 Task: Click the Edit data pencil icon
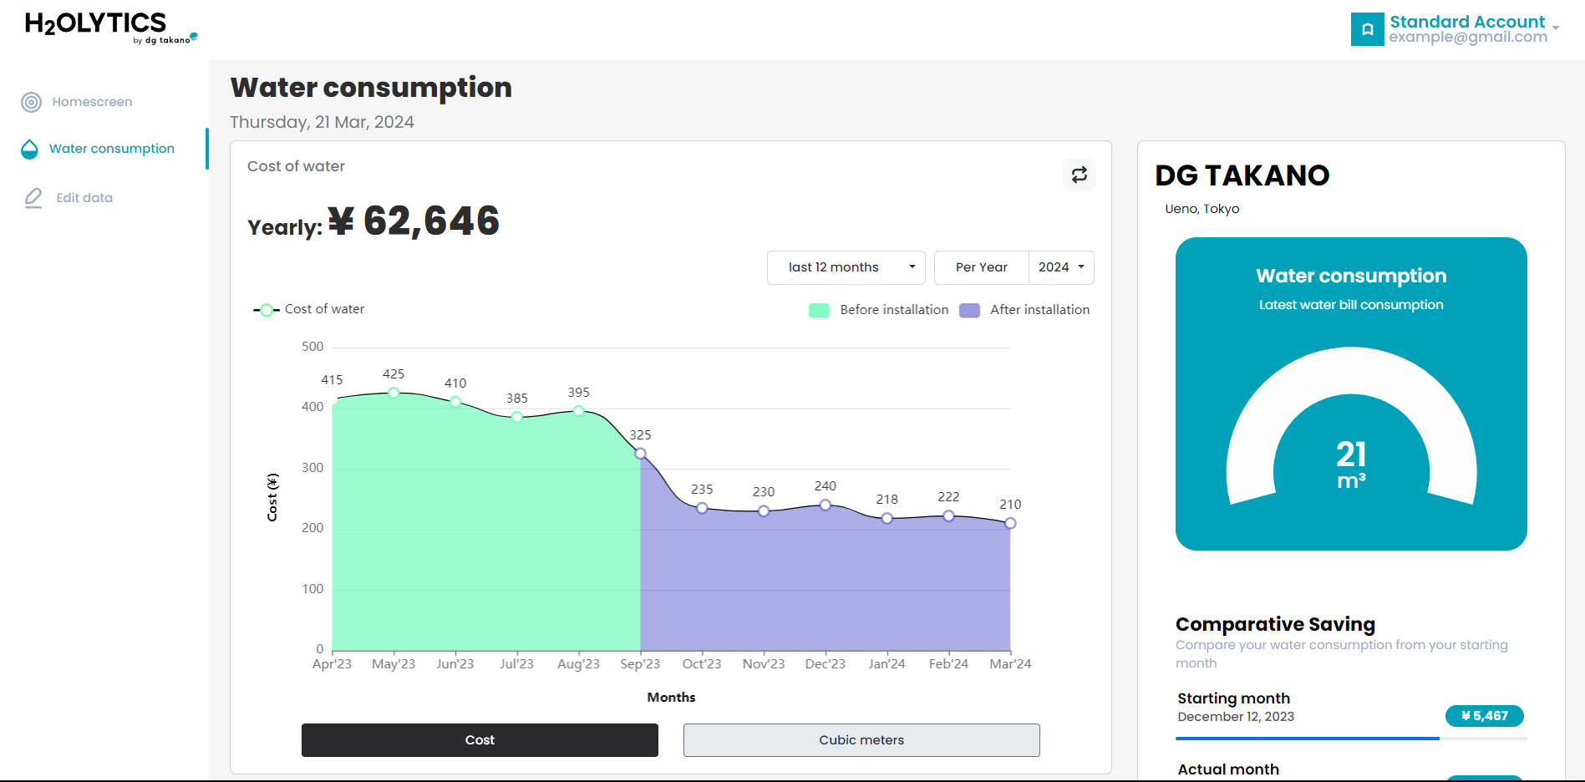point(33,198)
